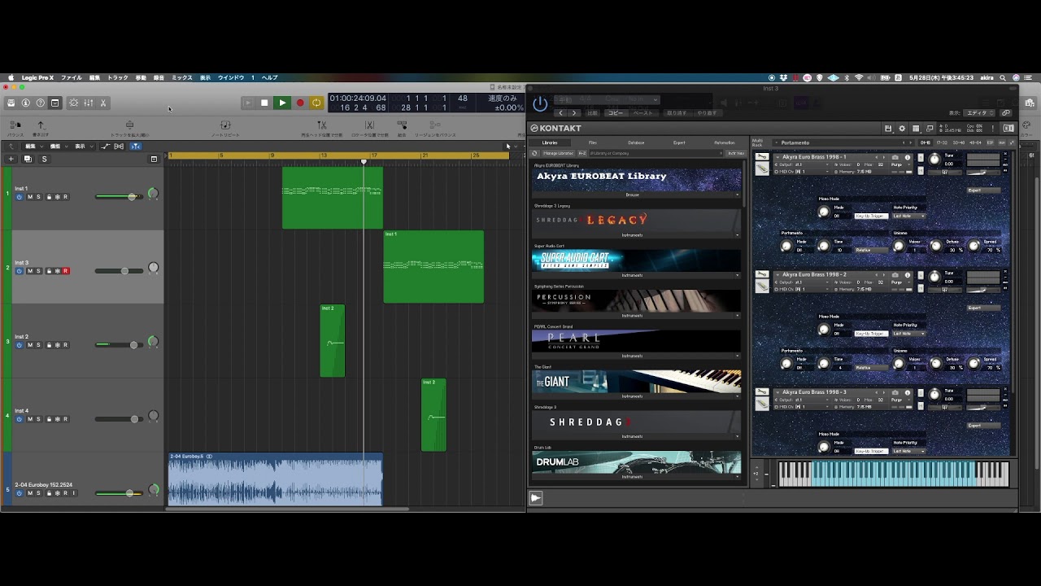Open wrench edit for Akyra Euro Brass 1998 - 1
Viewport: 1041px width, 586px height.
[761, 157]
